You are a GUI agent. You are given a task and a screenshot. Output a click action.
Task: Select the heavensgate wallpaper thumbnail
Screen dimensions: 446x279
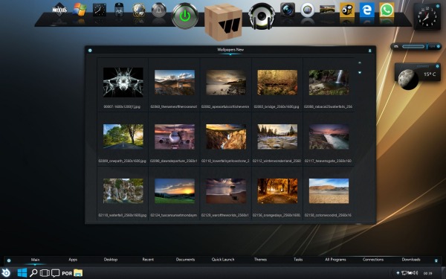329,137
